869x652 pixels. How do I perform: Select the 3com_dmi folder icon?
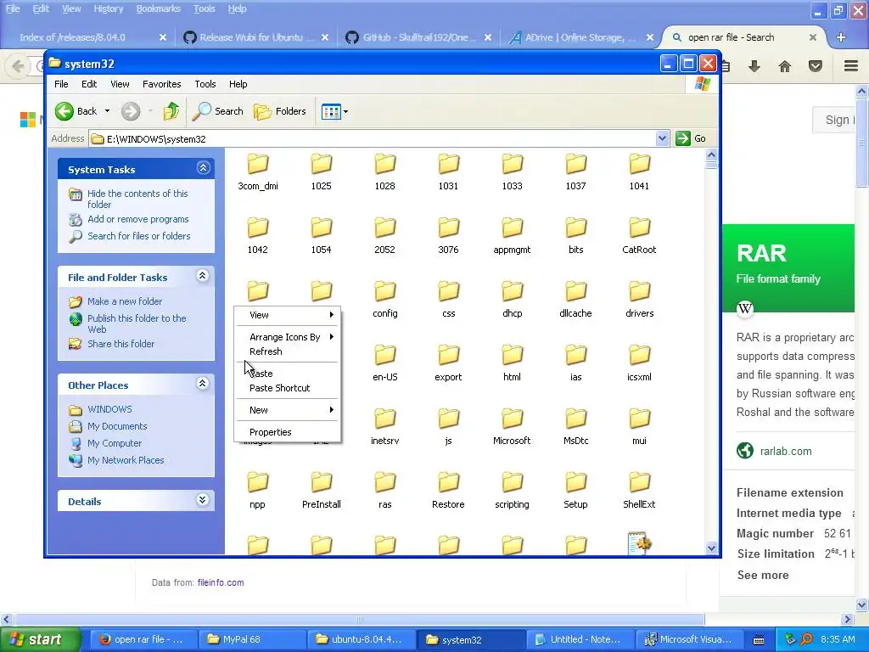pos(258,165)
